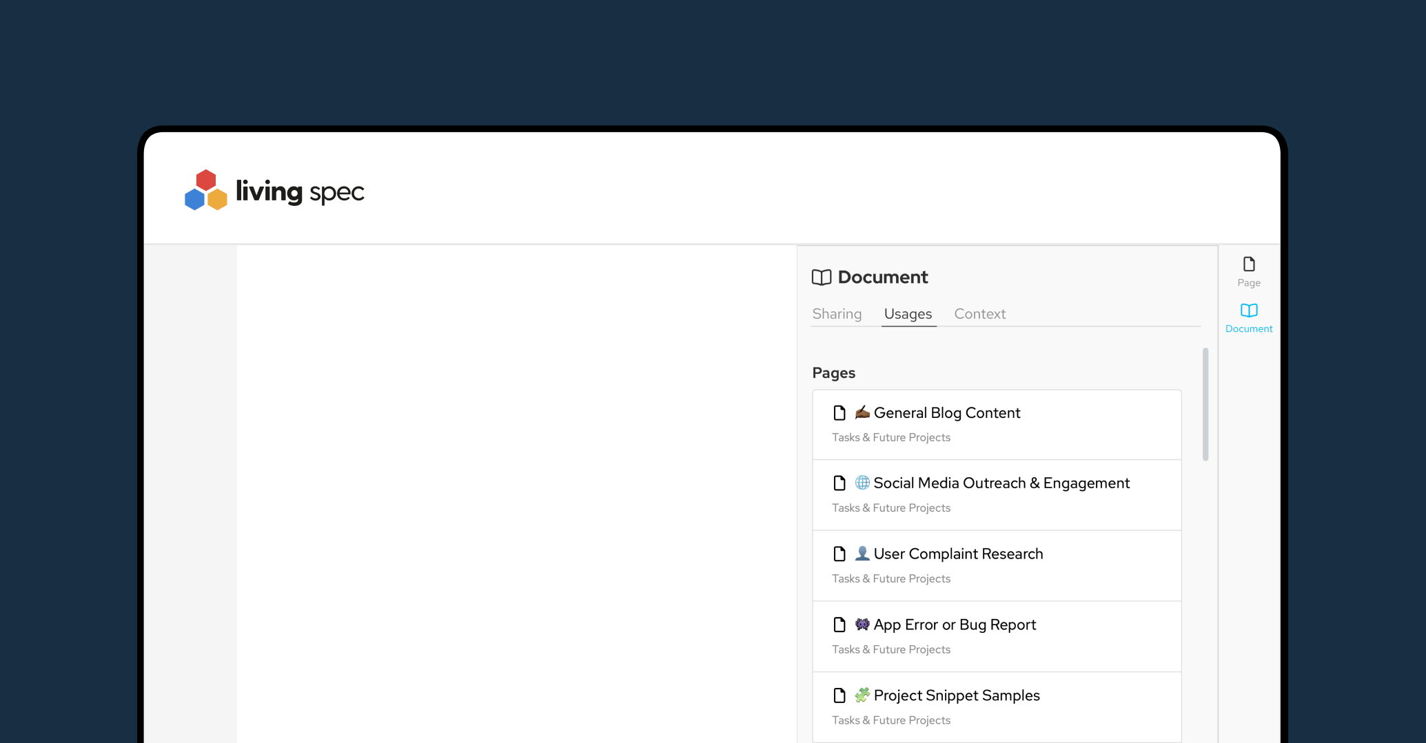
Task: Open Project Snippet Samples page
Action: click(x=956, y=695)
